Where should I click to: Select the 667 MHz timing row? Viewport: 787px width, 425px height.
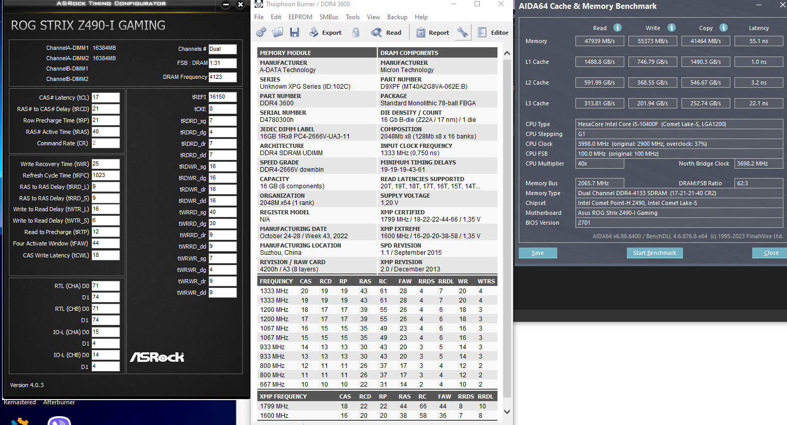click(377, 385)
